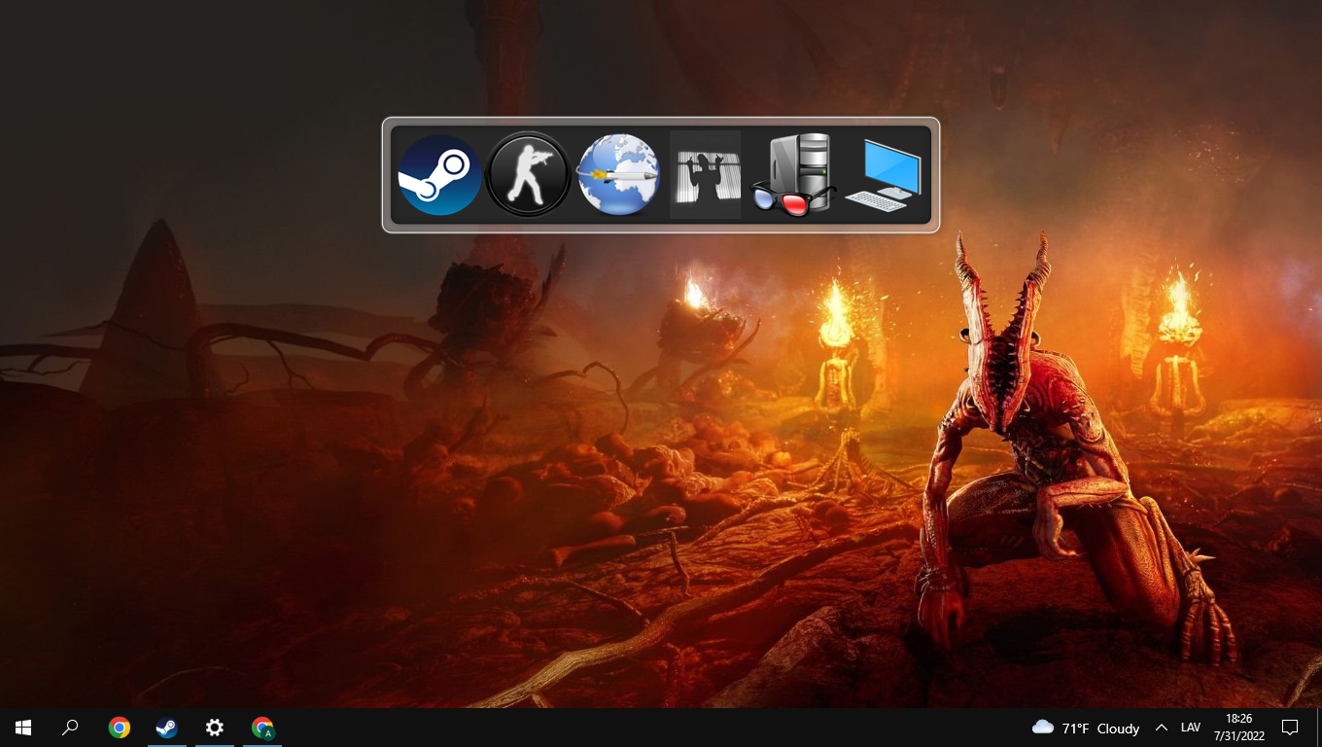This screenshot has height=747, width=1322.
Task: Switch to Steam in the taskbar
Action: [167, 728]
